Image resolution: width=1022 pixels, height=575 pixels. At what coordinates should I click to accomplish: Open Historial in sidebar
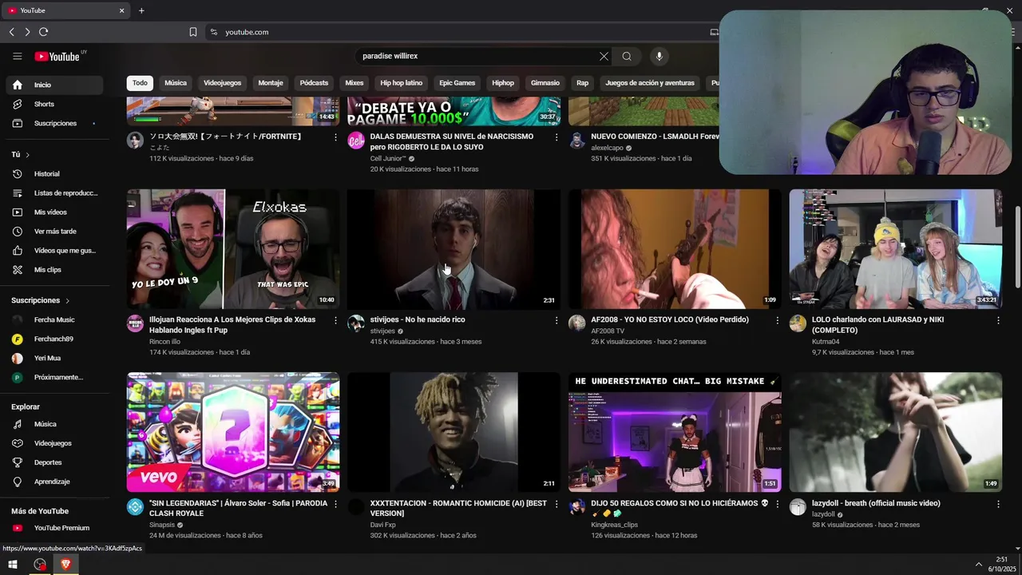54,173
